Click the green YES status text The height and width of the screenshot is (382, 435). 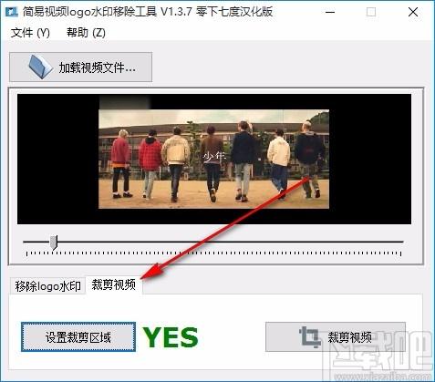(171, 337)
